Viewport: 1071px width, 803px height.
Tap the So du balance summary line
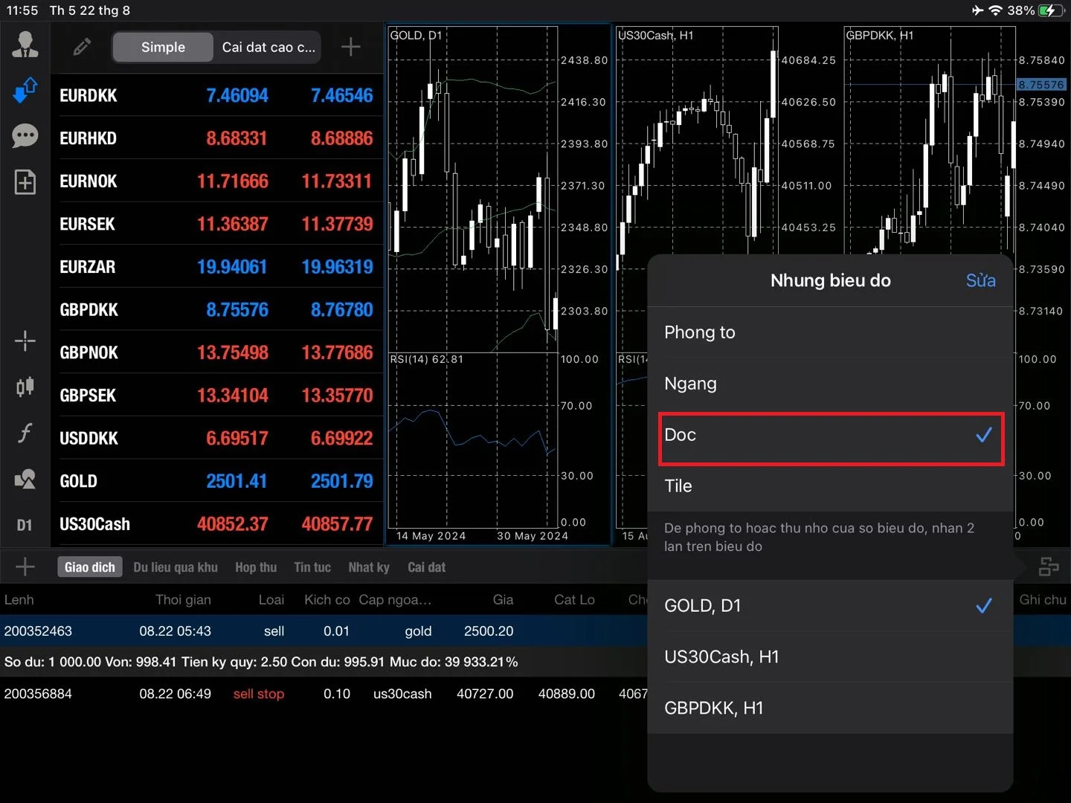(x=261, y=662)
